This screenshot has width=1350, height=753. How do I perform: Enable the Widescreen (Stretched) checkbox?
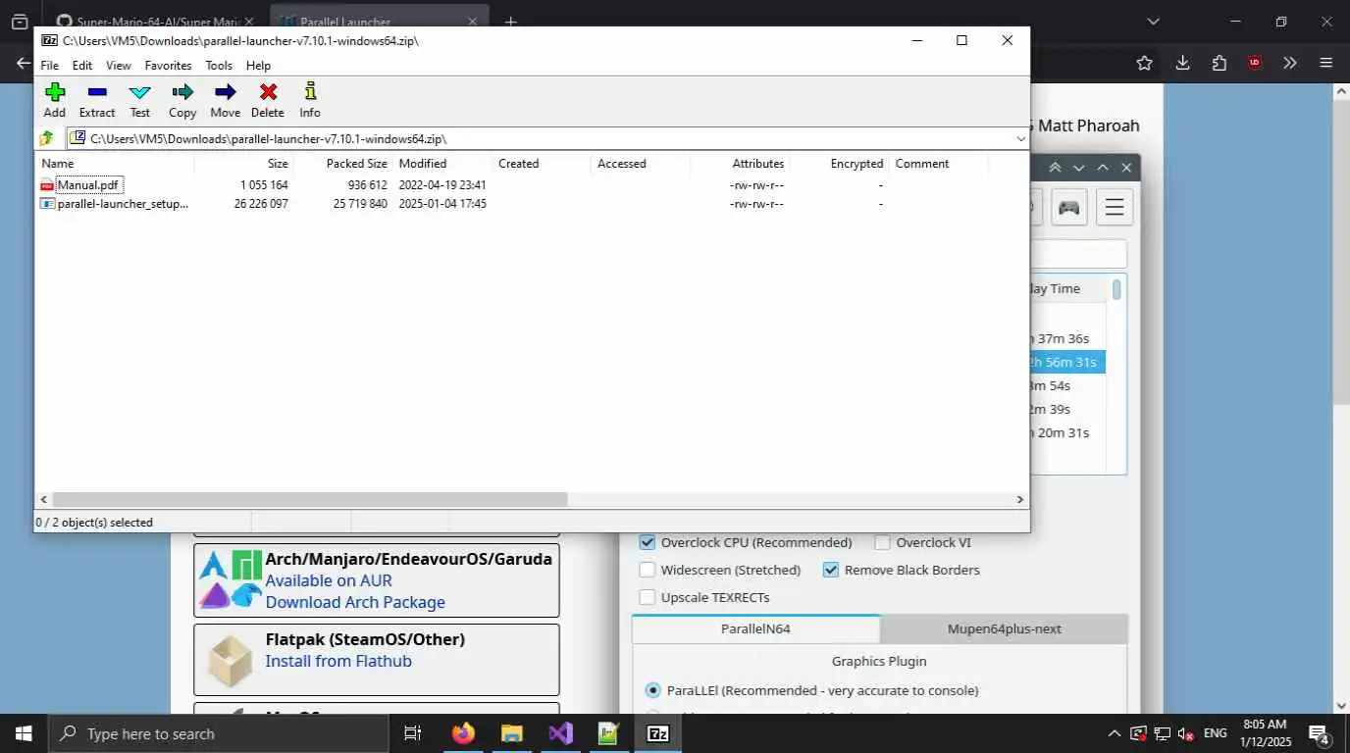[647, 570]
